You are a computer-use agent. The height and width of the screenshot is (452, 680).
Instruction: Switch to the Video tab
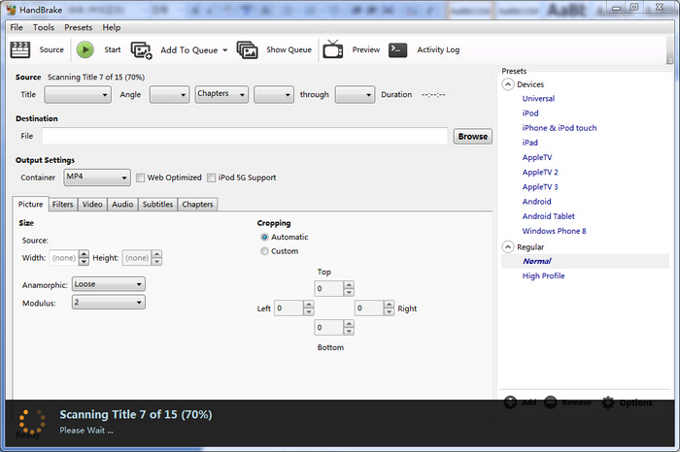92,205
